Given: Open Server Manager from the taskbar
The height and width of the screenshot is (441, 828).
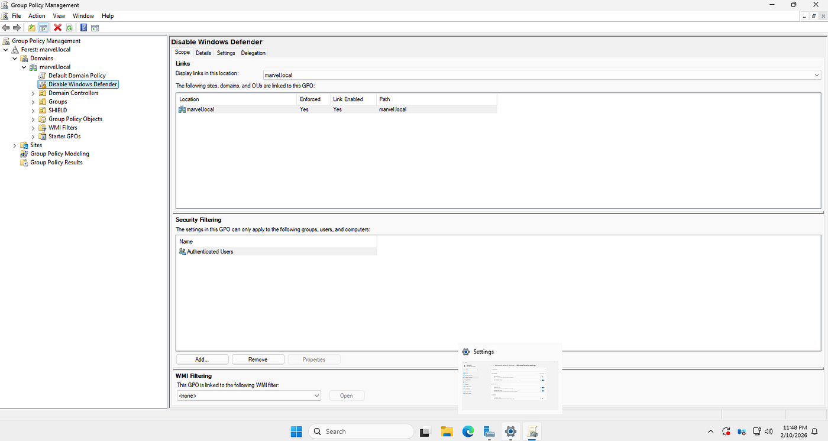Looking at the screenshot, I should point(489,432).
